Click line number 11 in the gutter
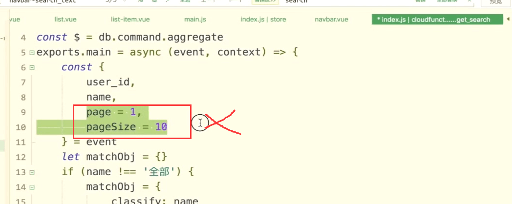Viewport: 512px width, 204px height. 21,143
